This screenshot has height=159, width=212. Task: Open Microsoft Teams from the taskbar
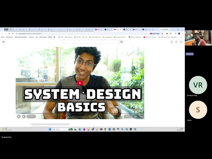pos(93,129)
